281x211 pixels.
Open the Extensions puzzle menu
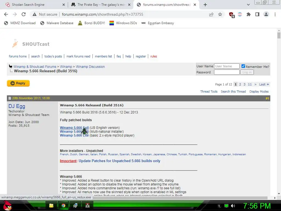pyautogui.click(x=249, y=14)
